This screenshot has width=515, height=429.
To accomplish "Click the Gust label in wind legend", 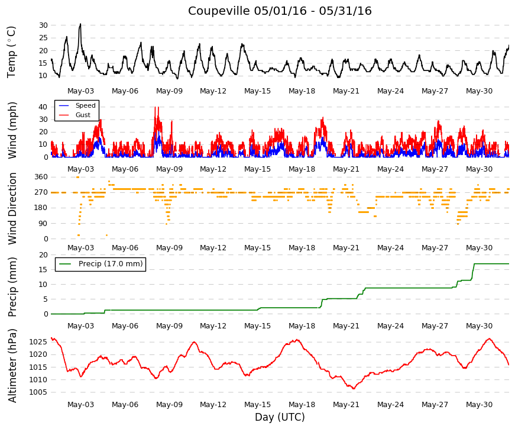I will pos(83,115).
